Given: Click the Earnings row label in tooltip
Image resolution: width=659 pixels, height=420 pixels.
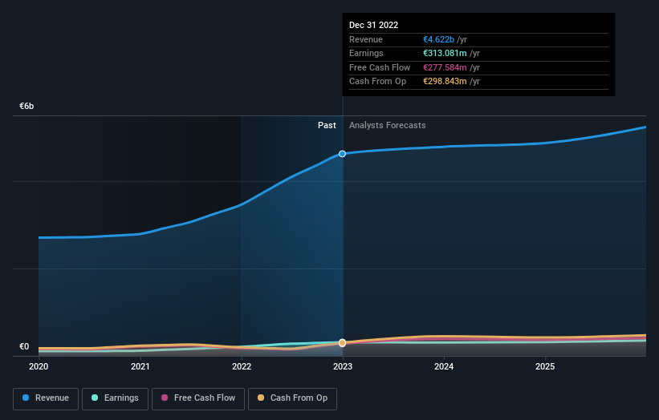Looking at the screenshot, I should point(366,53).
